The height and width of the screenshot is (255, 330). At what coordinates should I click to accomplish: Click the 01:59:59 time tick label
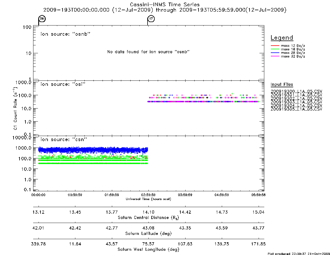(x=112, y=195)
